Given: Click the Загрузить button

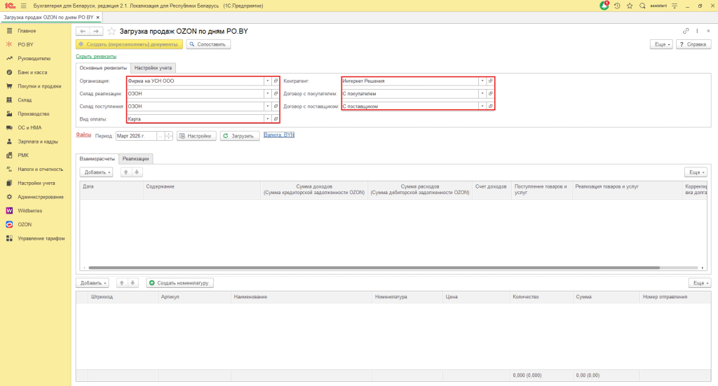Looking at the screenshot, I should coord(240,136).
